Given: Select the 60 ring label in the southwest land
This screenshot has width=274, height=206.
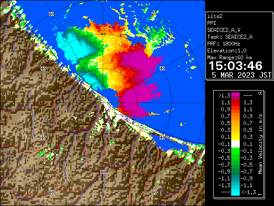Looking at the screenshot, I should 51,192.
